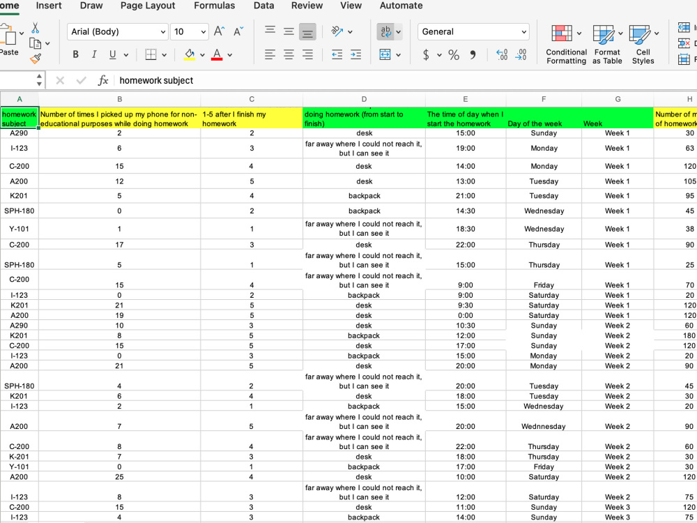This screenshot has height=523, width=697.
Task: Align text left horizontally
Action: (270, 54)
